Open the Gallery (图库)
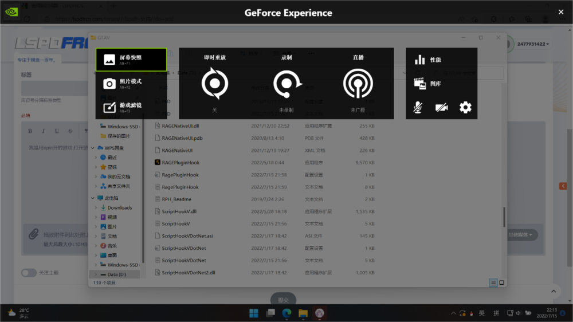 427,83
